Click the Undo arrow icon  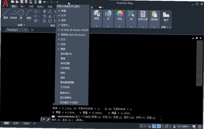(45, 2)
